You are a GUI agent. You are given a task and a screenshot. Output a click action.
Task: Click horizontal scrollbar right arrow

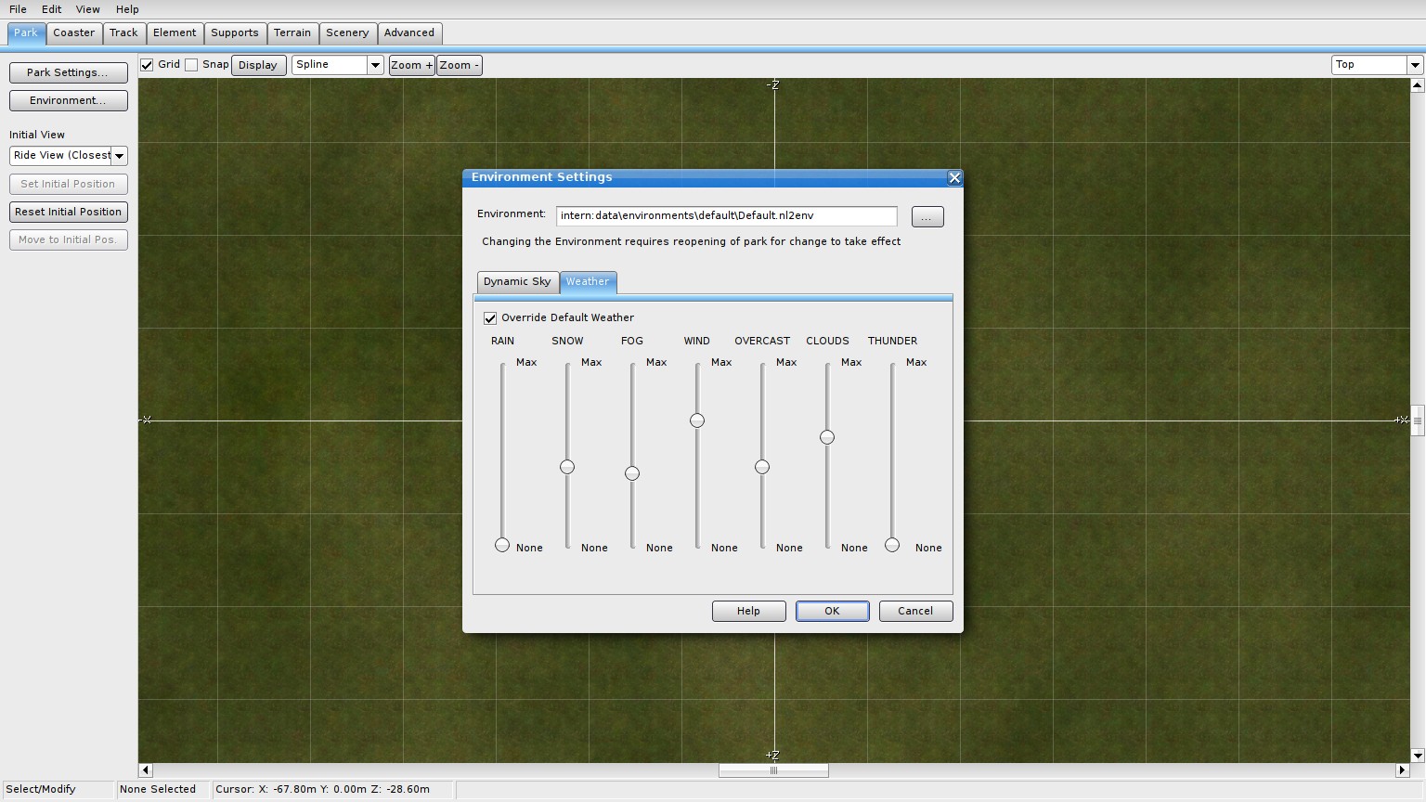point(1403,770)
